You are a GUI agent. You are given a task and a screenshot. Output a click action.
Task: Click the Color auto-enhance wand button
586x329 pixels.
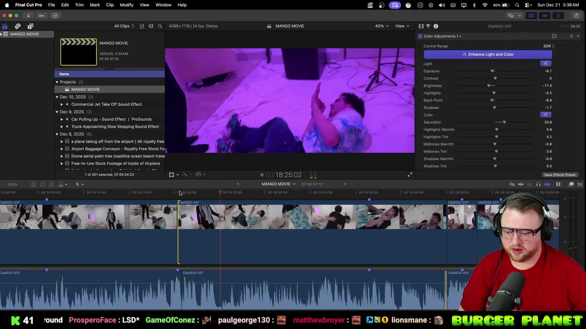click(545, 115)
